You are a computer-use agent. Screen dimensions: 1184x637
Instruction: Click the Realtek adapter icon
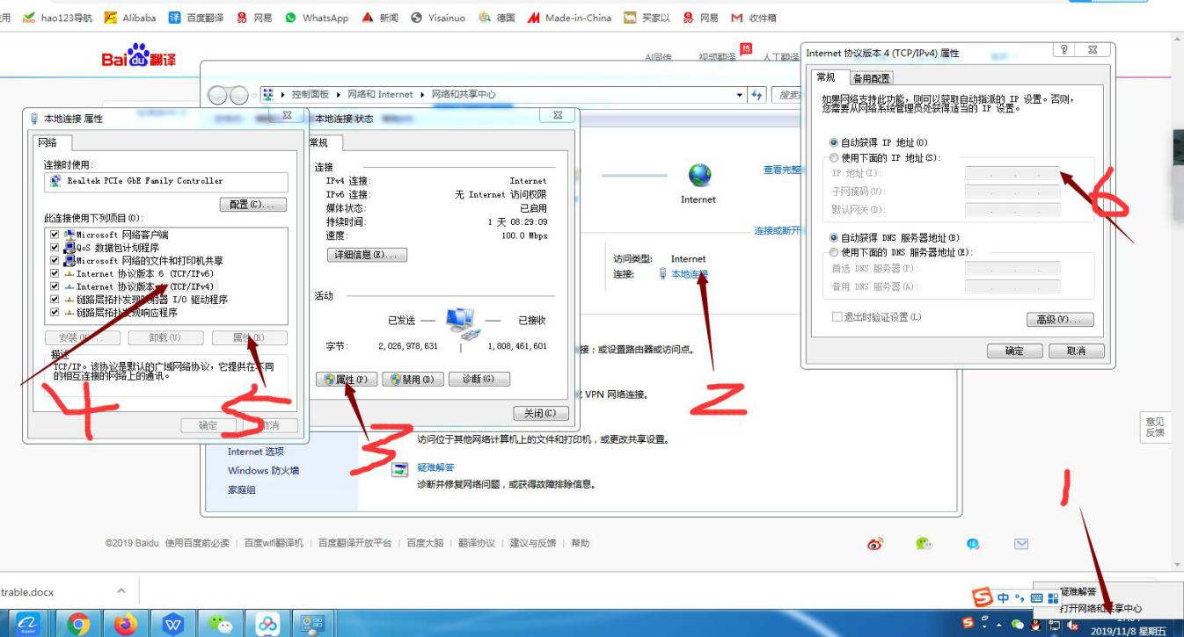pyautogui.click(x=57, y=181)
